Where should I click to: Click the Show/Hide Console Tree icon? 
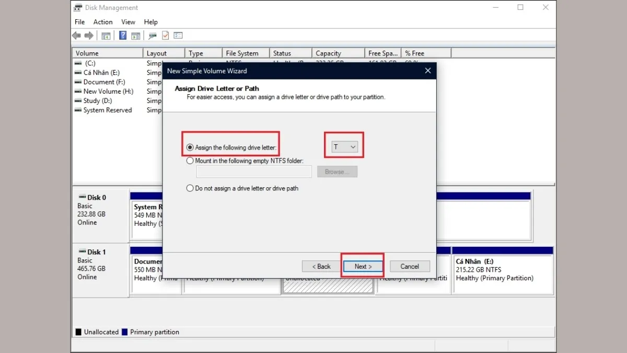tap(106, 36)
